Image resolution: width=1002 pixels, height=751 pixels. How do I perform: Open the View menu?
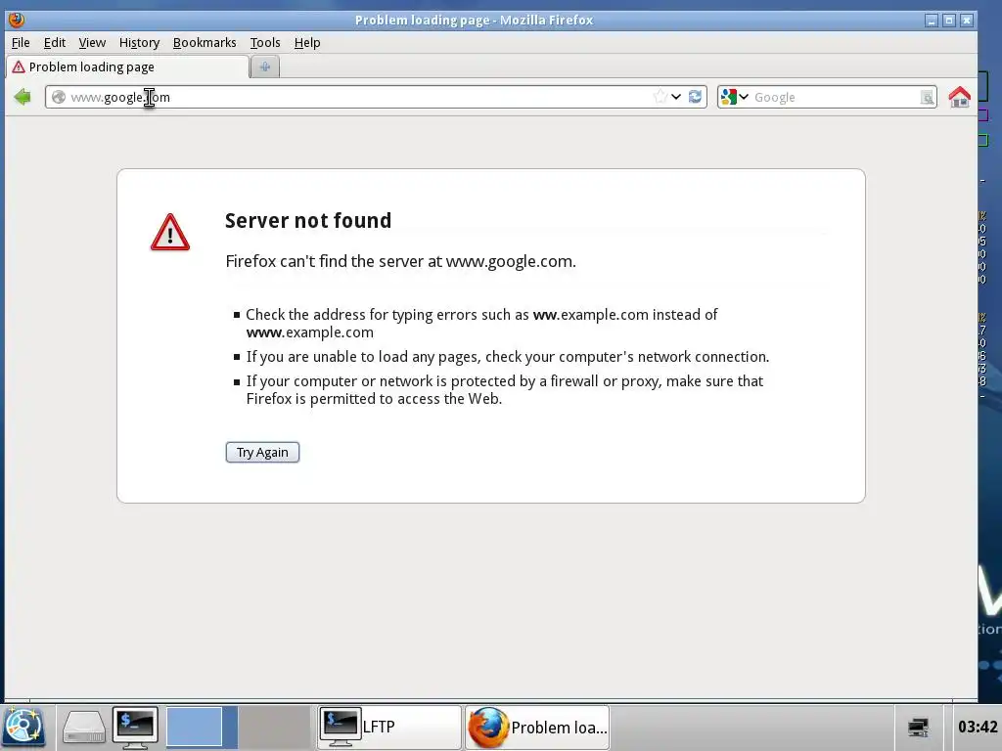click(x=92, y=43)
